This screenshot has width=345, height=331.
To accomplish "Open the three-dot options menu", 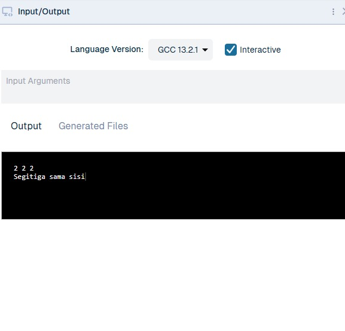I will [x=333, y=12].
